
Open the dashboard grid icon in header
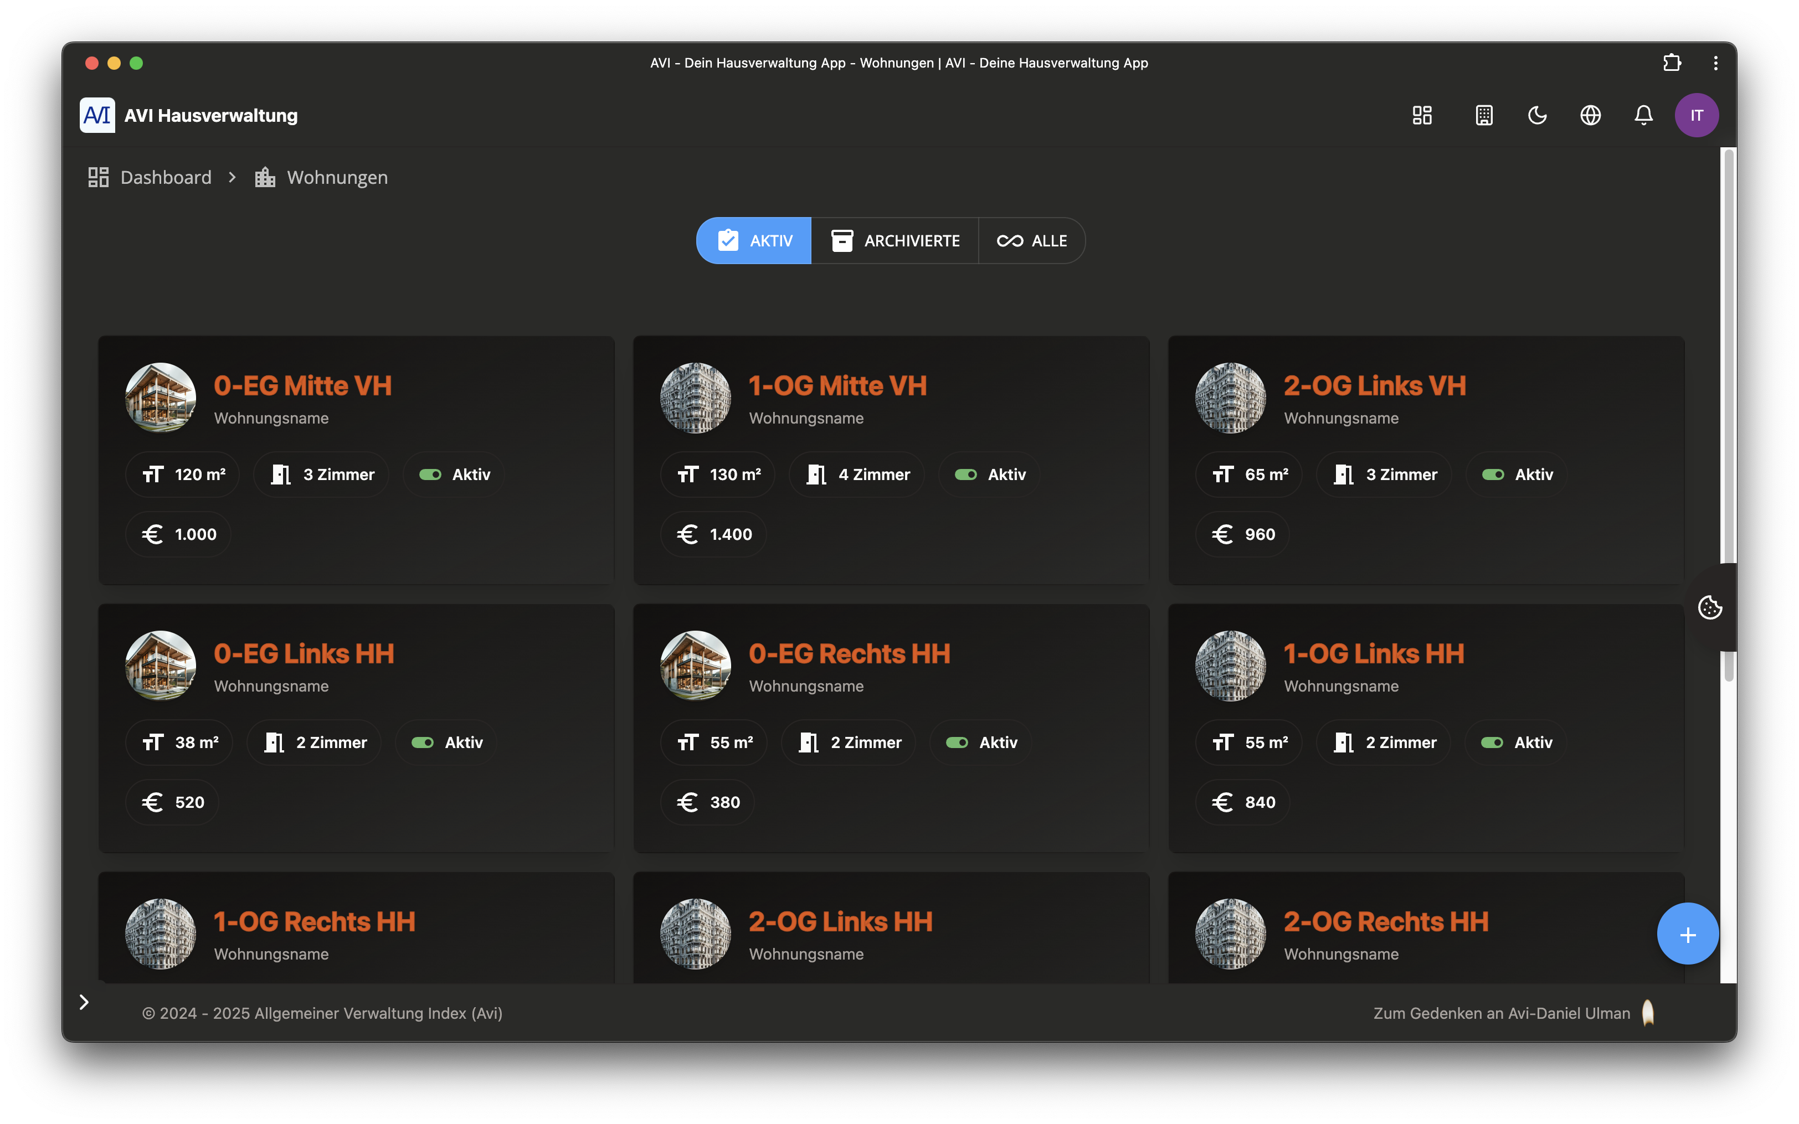point(1421,115)
